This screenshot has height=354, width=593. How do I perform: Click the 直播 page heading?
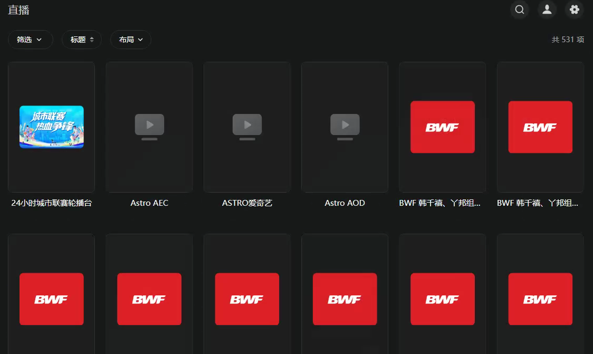point(18,10)
